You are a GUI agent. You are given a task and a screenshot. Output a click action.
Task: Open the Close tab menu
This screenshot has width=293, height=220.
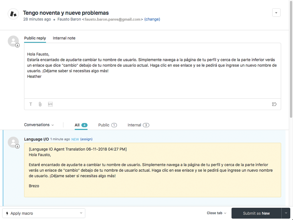coord(217,213)
